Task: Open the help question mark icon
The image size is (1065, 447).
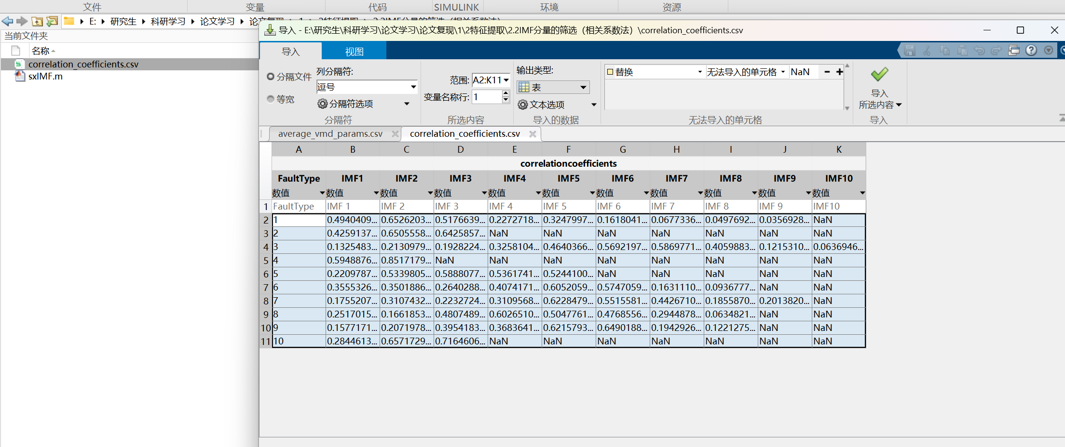Action: 1031,51
